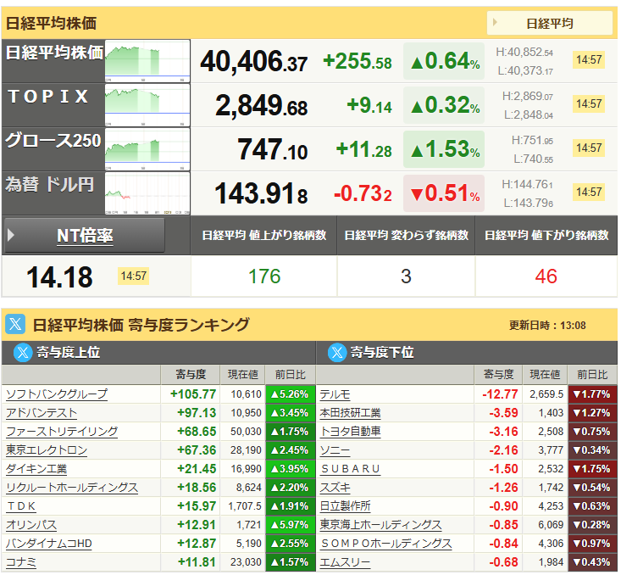Viewport: 621px width, 575px height.
Task: Select the 為替 ドル円 label
Action: pyautogui.click(x=49, y=184)
